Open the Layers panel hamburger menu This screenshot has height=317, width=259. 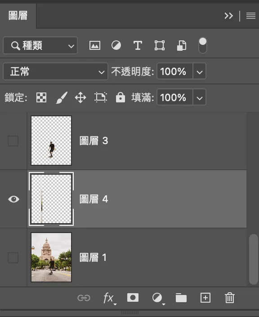click(x=251, y=16)
